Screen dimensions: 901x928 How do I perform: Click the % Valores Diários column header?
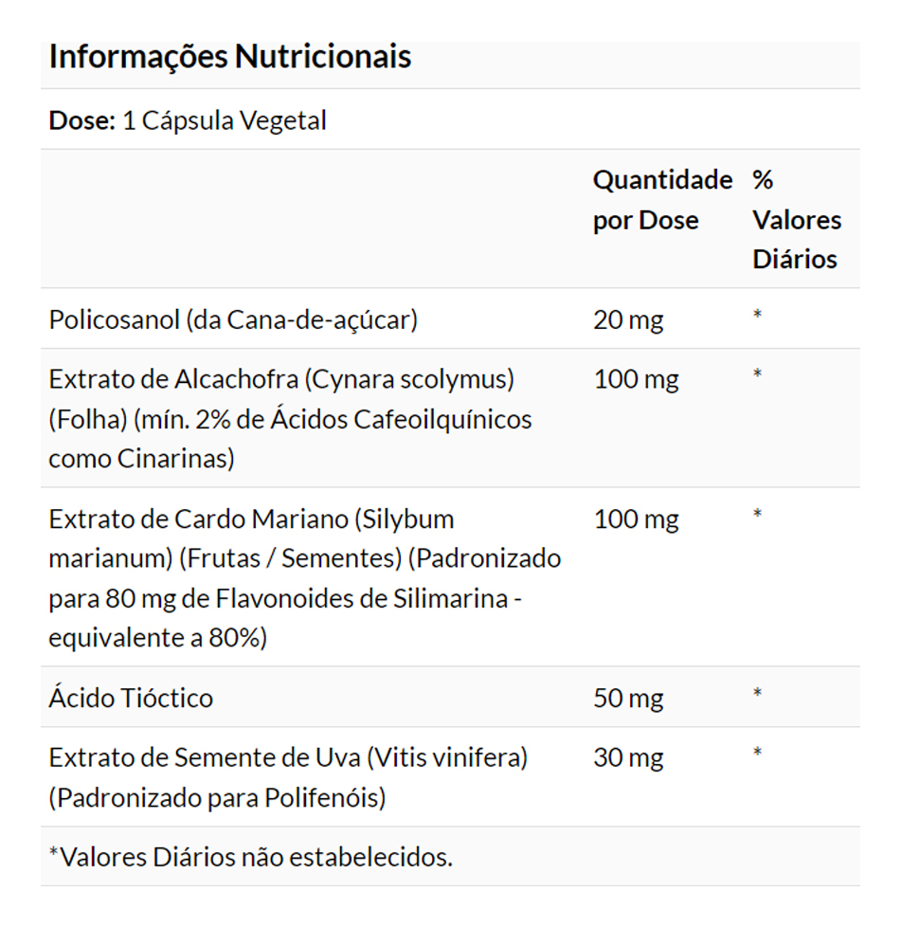(796, 220)
